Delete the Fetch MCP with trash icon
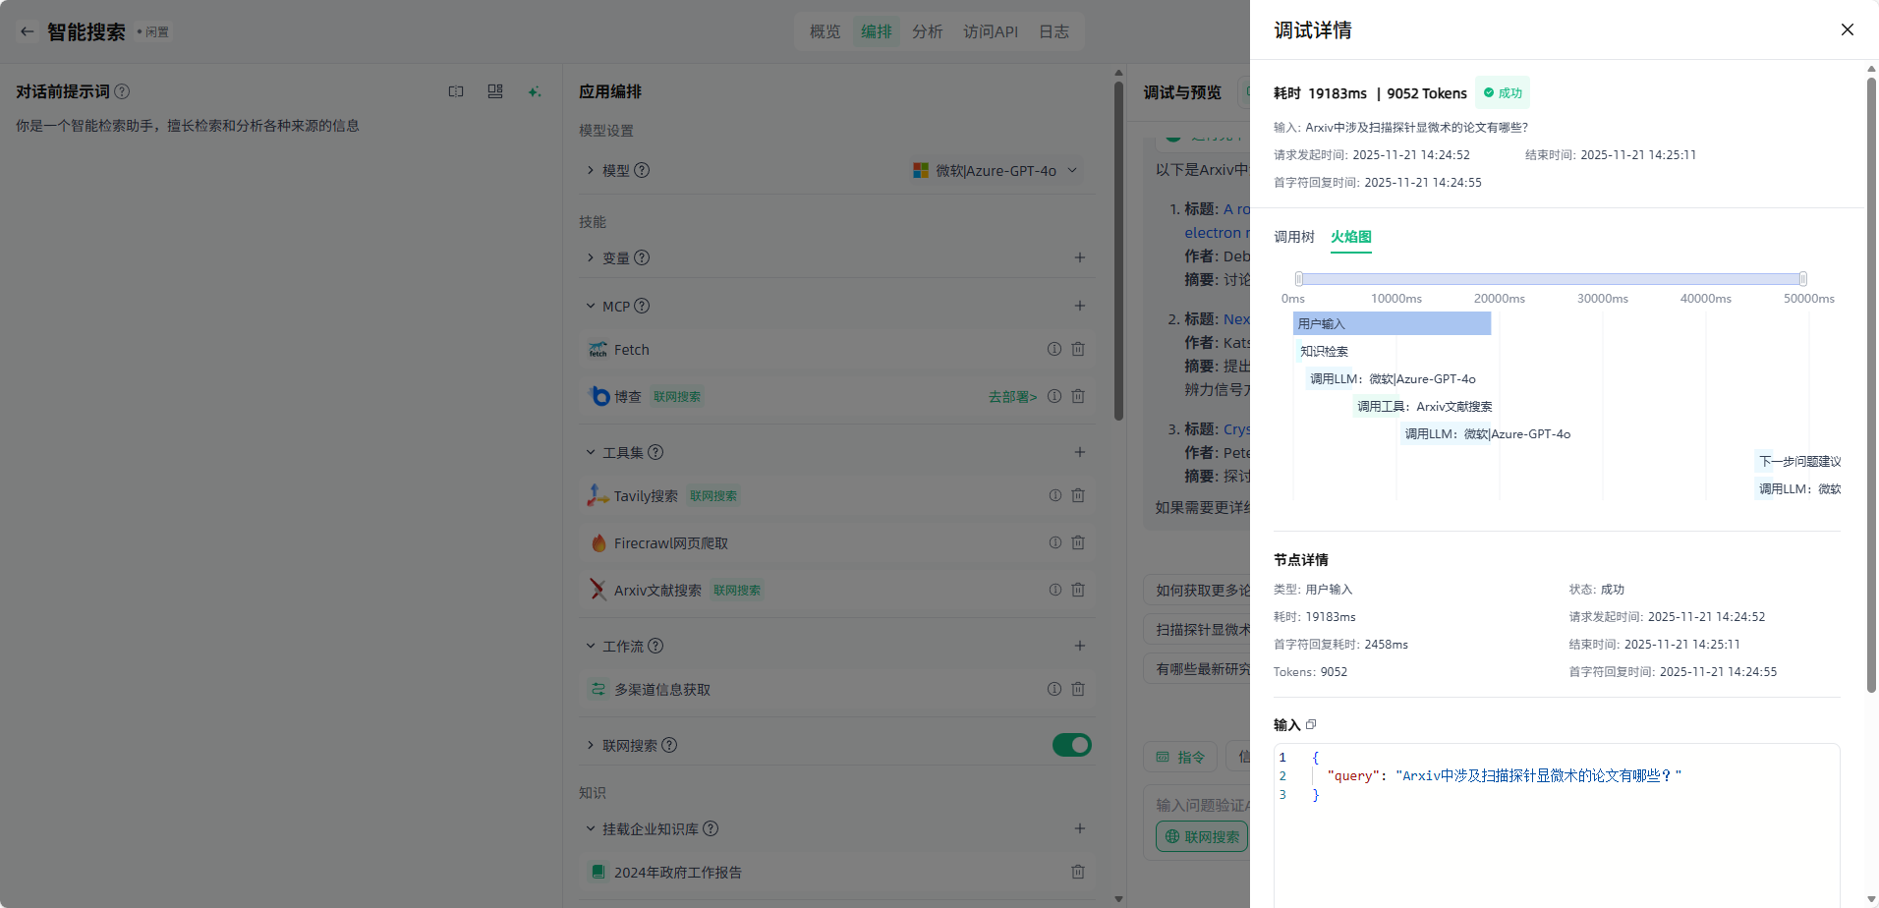Image resolution: width=1879 pixels, height=908 pixels. point(1078,349)
